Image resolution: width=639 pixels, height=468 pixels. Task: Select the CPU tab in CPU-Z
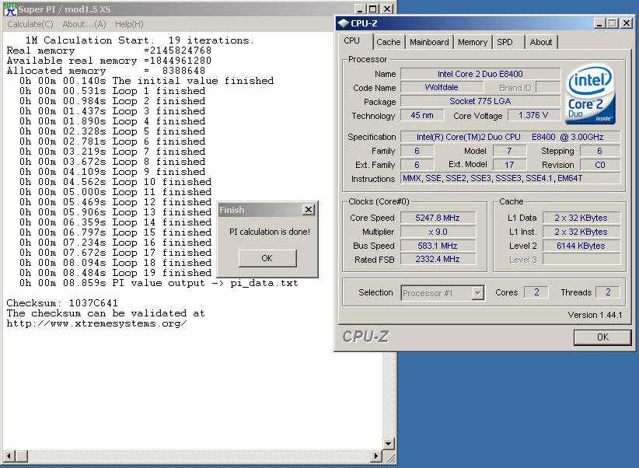coord(351,40)
